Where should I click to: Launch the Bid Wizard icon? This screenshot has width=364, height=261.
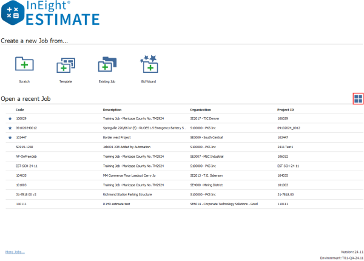click(x=149, y=64)
